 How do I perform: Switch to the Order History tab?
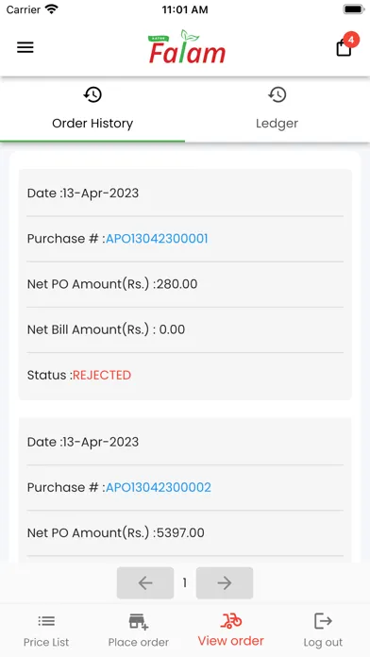92,109
